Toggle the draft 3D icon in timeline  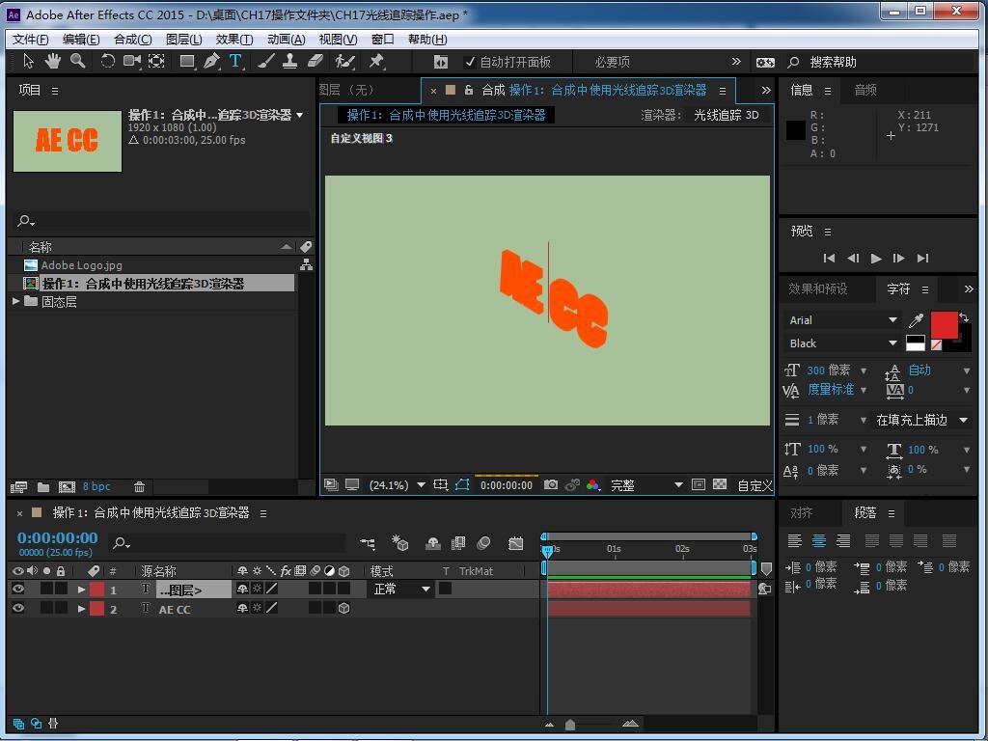(400, 543)
